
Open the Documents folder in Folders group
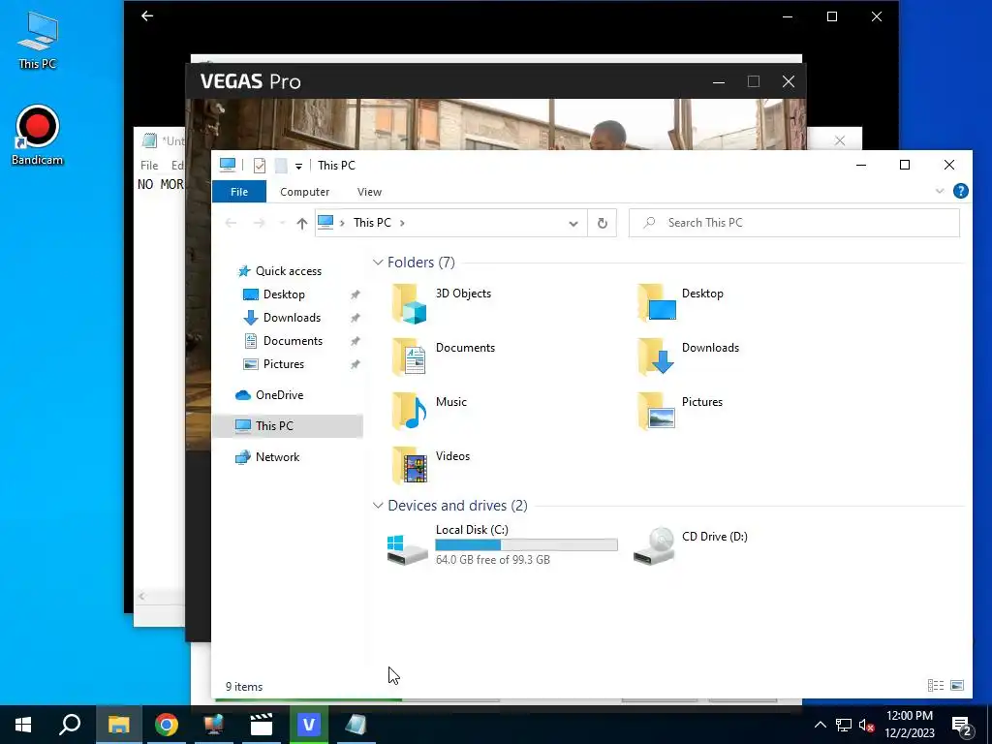444,356
